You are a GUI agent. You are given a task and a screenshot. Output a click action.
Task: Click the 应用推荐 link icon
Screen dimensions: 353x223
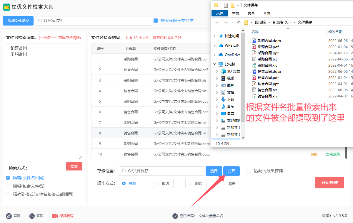click(x=175, y=216)
